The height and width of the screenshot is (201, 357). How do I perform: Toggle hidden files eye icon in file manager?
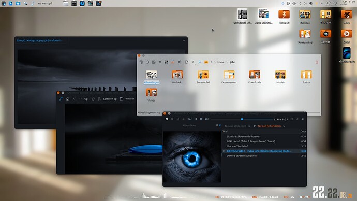coord(160,62)
